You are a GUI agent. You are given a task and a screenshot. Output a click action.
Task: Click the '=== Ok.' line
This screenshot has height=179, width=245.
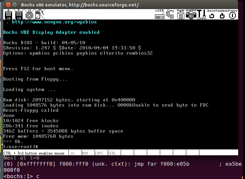pos(13,142)
